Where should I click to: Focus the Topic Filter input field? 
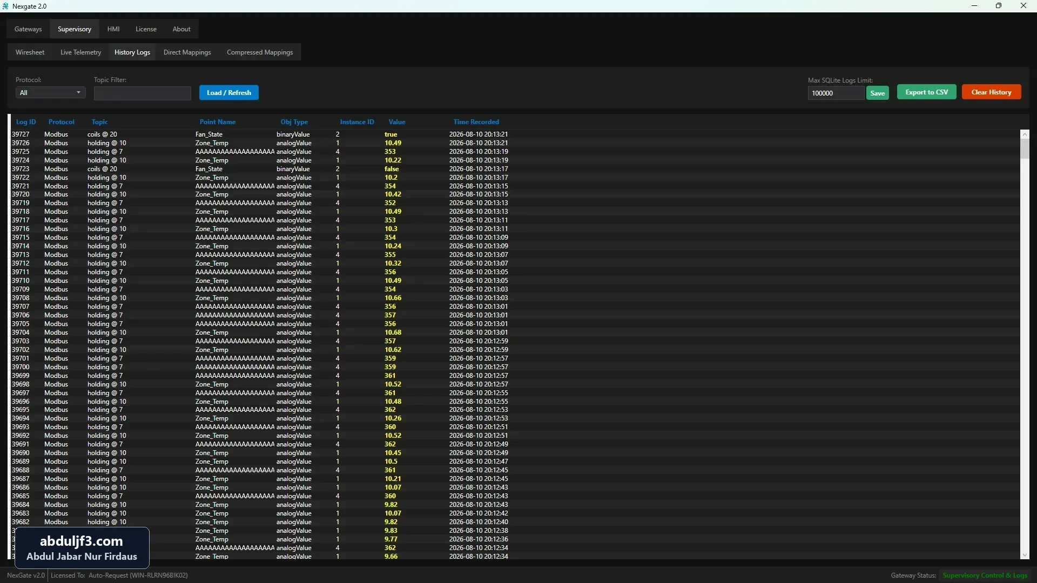(143, 93)
